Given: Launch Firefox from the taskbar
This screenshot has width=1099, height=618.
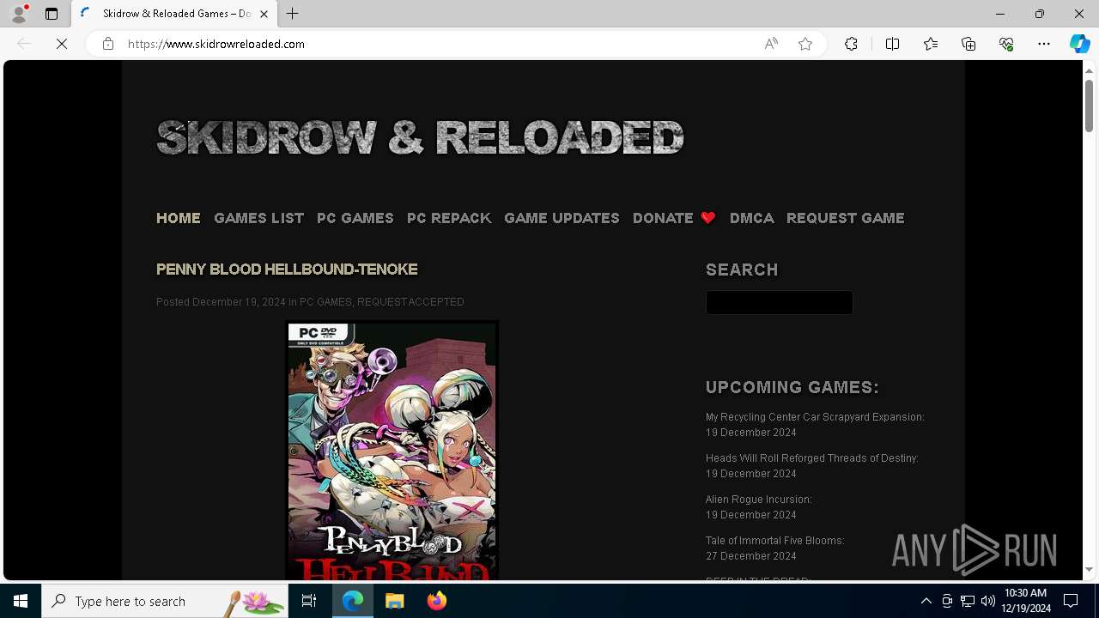Looking at the screenshot, I should [x=437, y=601].
